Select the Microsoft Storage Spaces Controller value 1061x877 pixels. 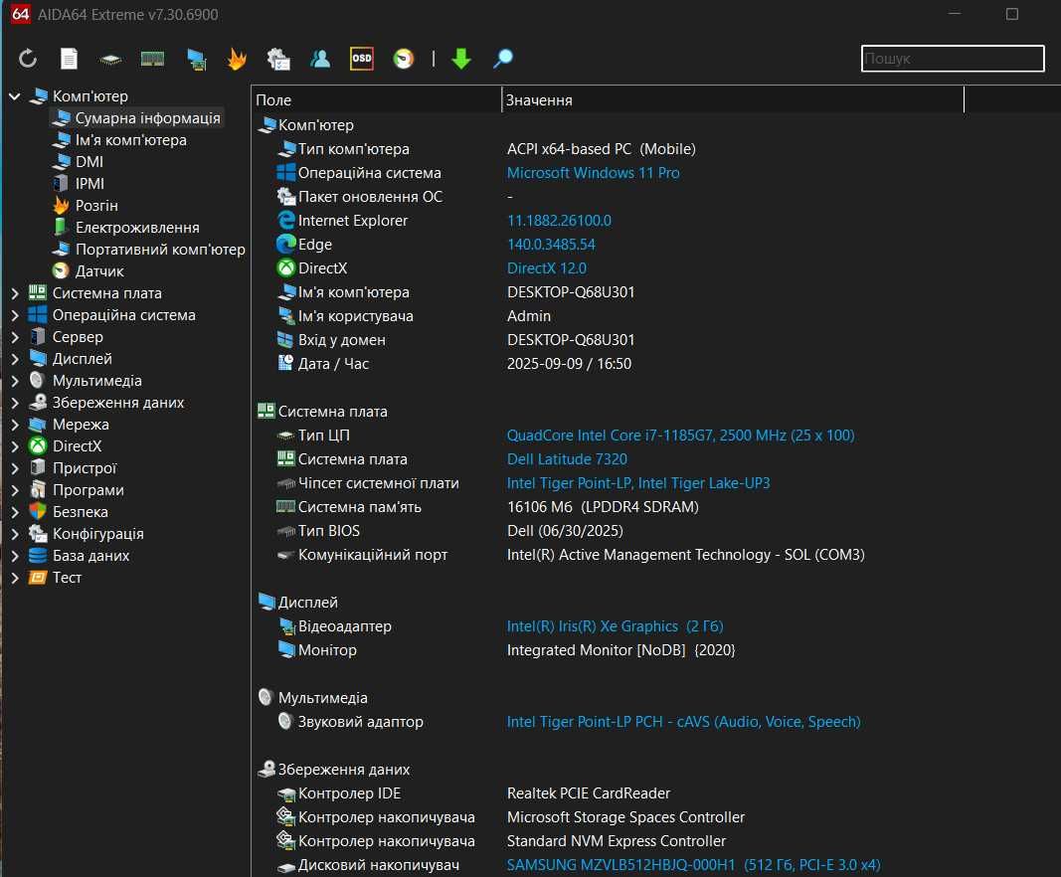coord(625,816)
